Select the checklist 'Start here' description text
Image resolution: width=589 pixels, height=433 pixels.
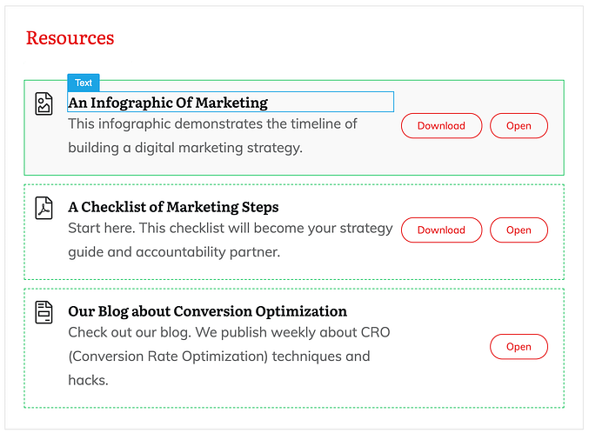pyautogui.click(x=230, y=240)
